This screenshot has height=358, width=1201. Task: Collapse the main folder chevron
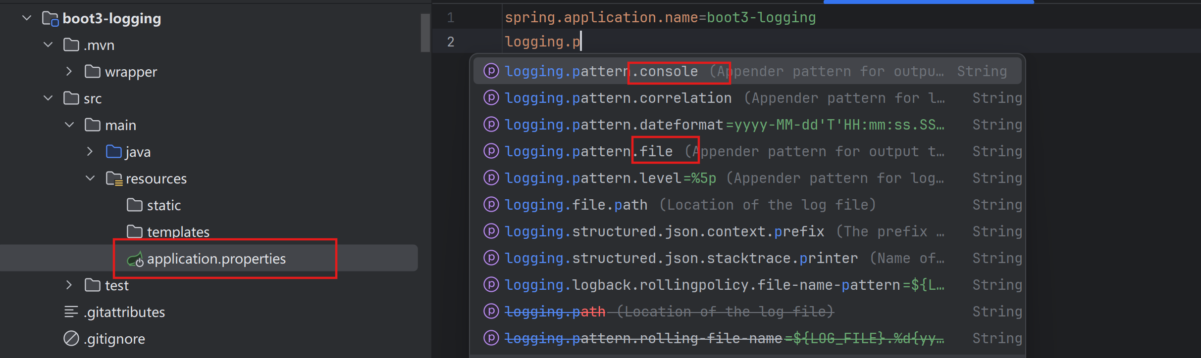[69, 125]
